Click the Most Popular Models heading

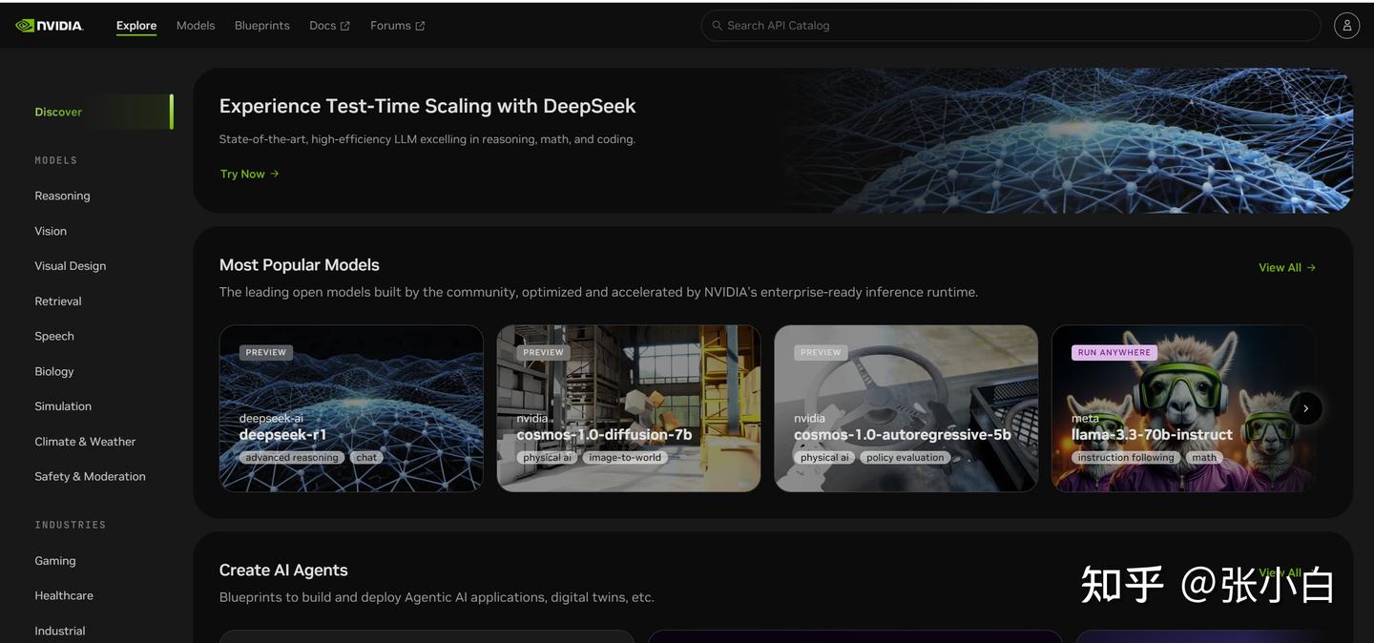300,265
